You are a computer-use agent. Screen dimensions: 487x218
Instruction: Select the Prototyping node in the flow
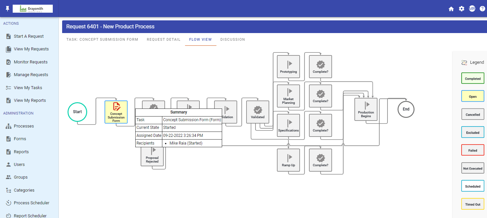click(288, 66)
